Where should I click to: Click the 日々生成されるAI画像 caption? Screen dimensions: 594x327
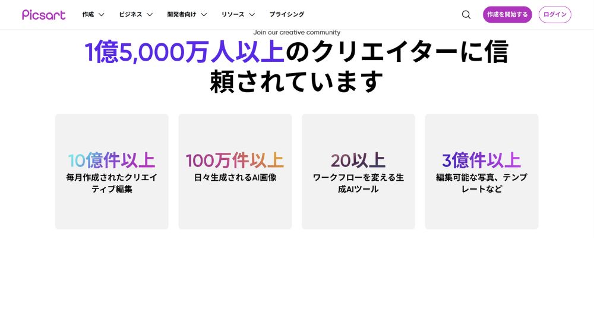click(235, 178)
